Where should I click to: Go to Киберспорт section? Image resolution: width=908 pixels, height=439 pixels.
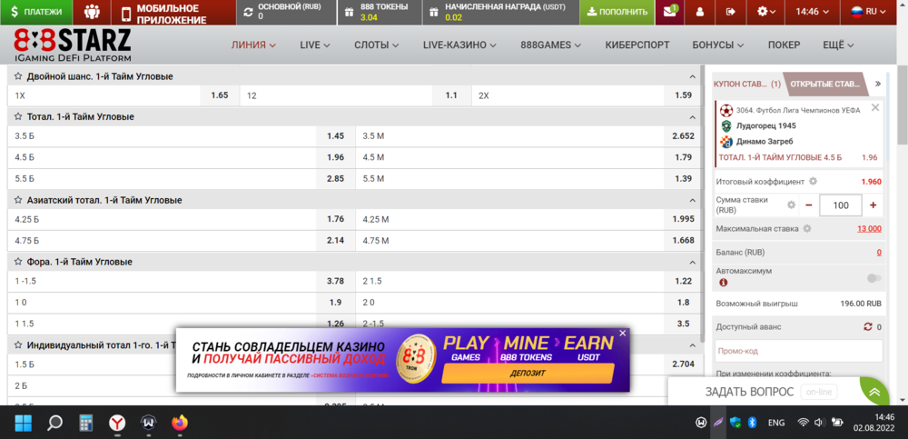tap(637, 45)
